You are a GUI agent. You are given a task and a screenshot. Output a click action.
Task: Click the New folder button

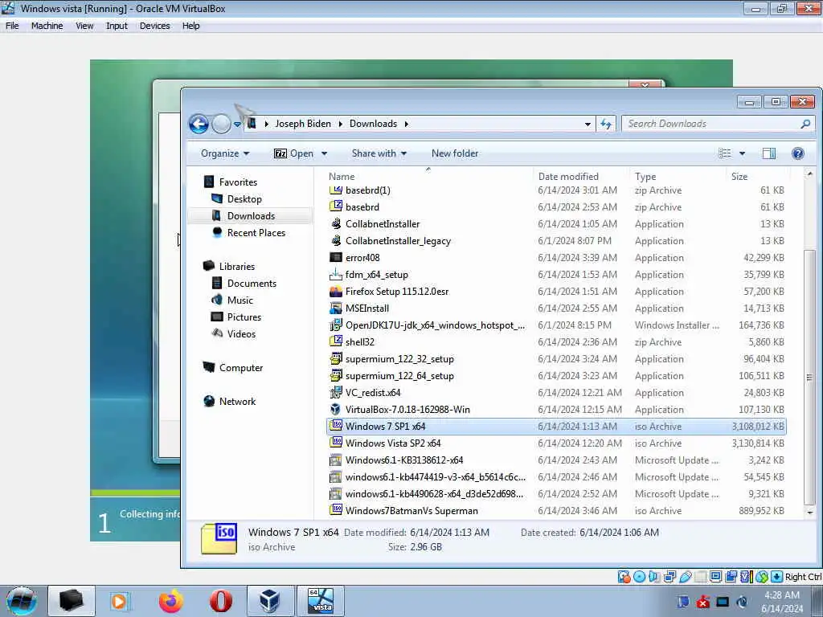point(455,153)
